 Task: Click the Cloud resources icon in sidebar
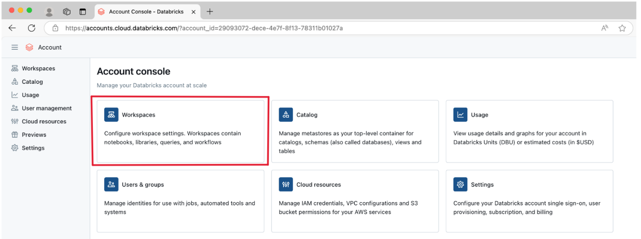tap(15, 121)
